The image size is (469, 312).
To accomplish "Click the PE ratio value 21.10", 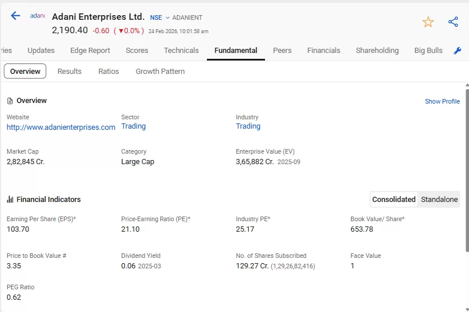I will (130, 229).
